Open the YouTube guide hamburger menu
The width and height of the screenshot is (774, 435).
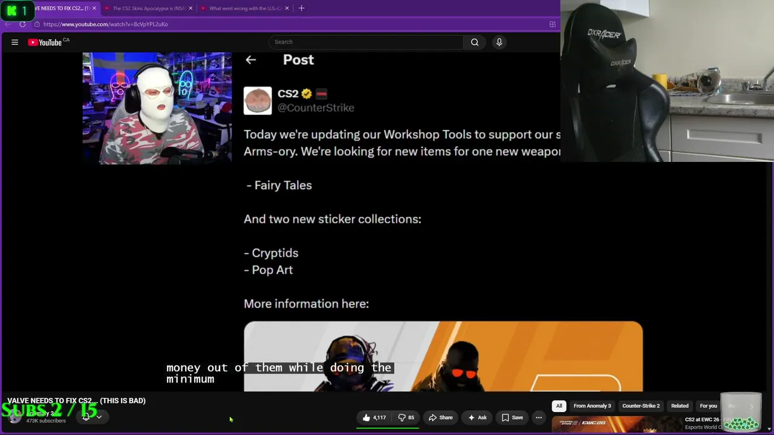click(x=15, y=42)
